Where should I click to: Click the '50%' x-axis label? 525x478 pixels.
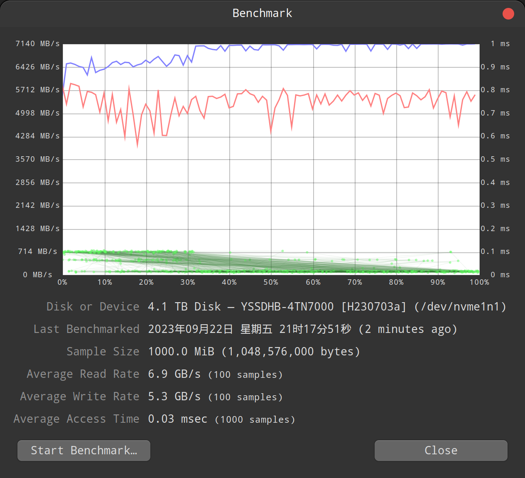pos(271,282)
